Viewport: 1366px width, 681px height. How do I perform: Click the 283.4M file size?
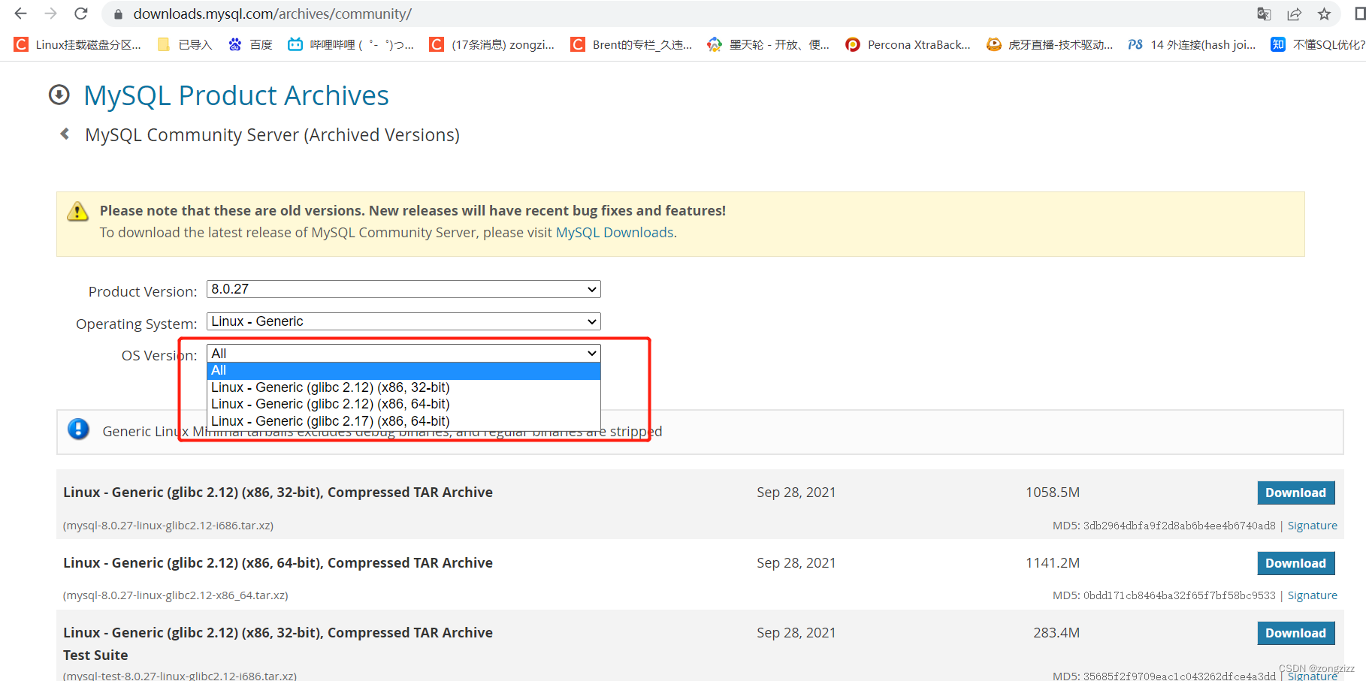[x=1056, y=633]
